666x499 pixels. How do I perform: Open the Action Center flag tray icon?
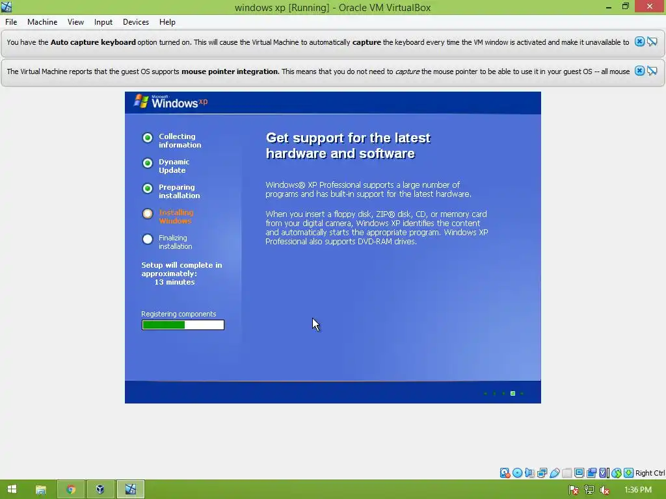tap(574, 490)
